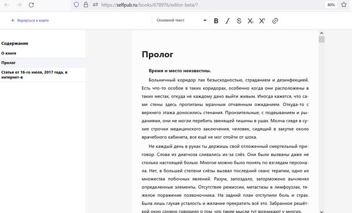Click the editor's vertical scrollbar thumb
Screen dimensions: 352x213
pos(321,39)
